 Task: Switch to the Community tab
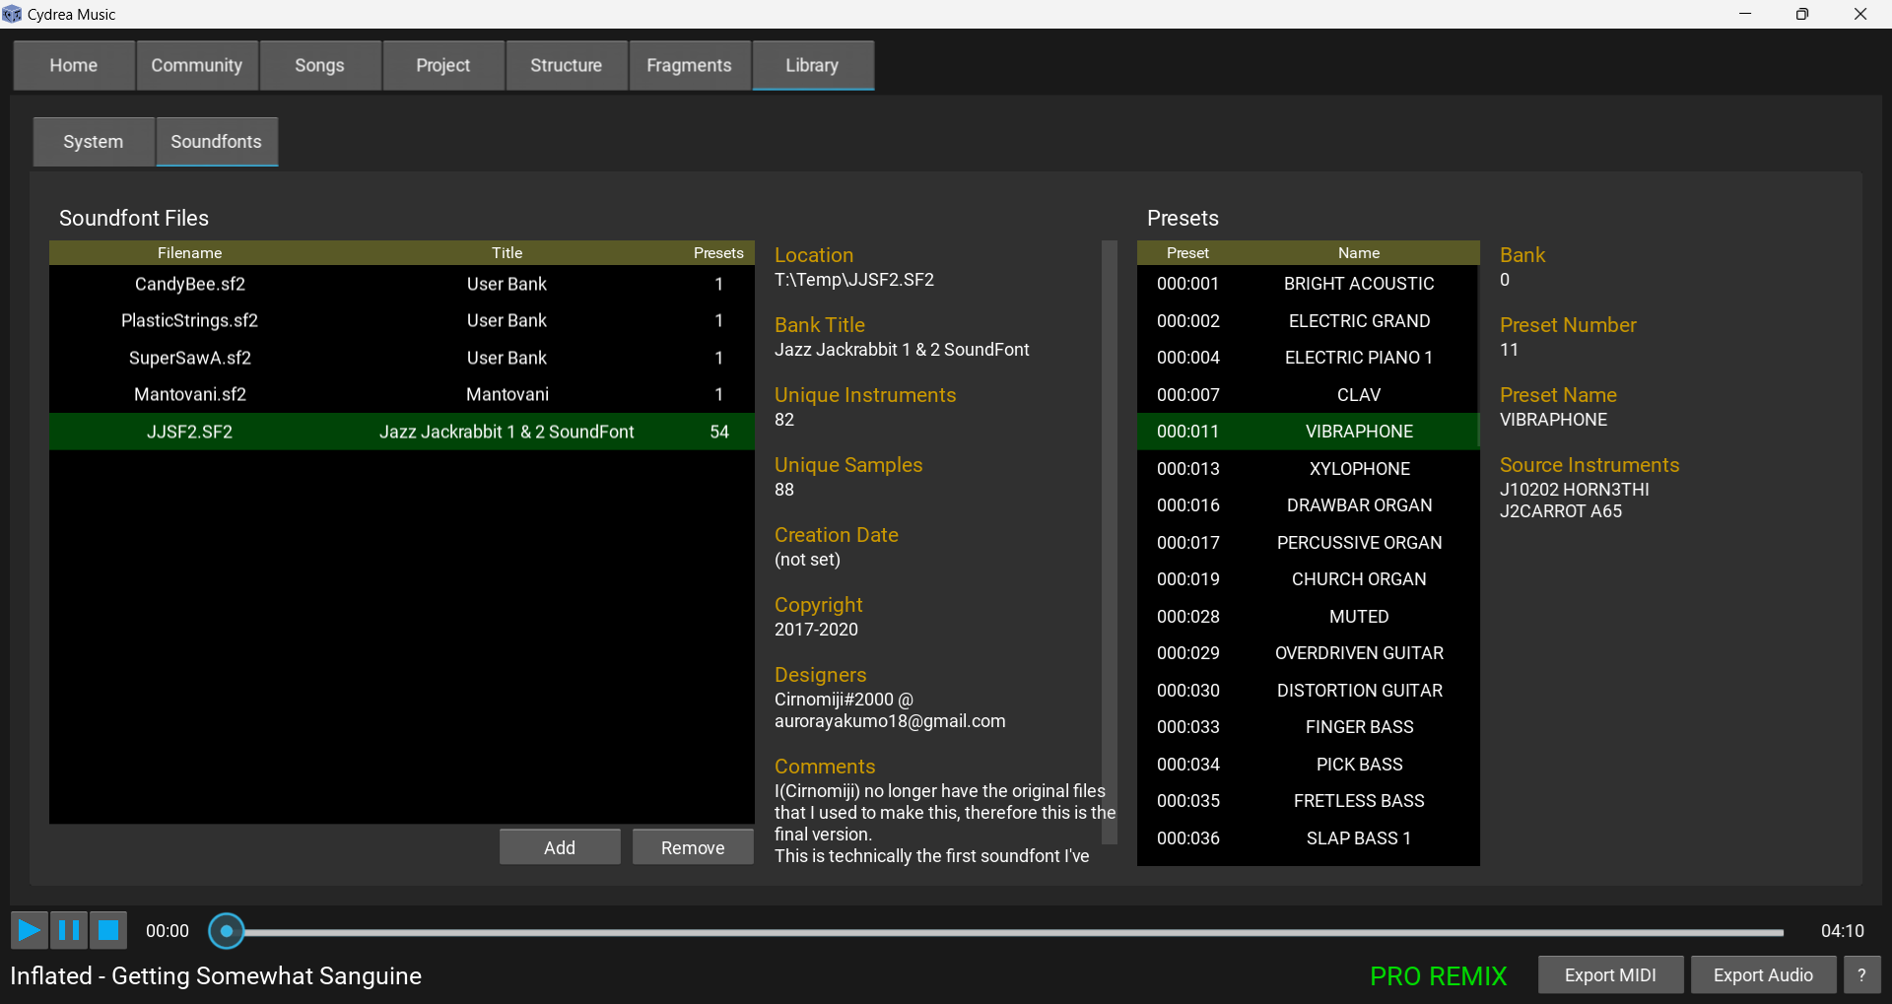[x=197, y=65]
